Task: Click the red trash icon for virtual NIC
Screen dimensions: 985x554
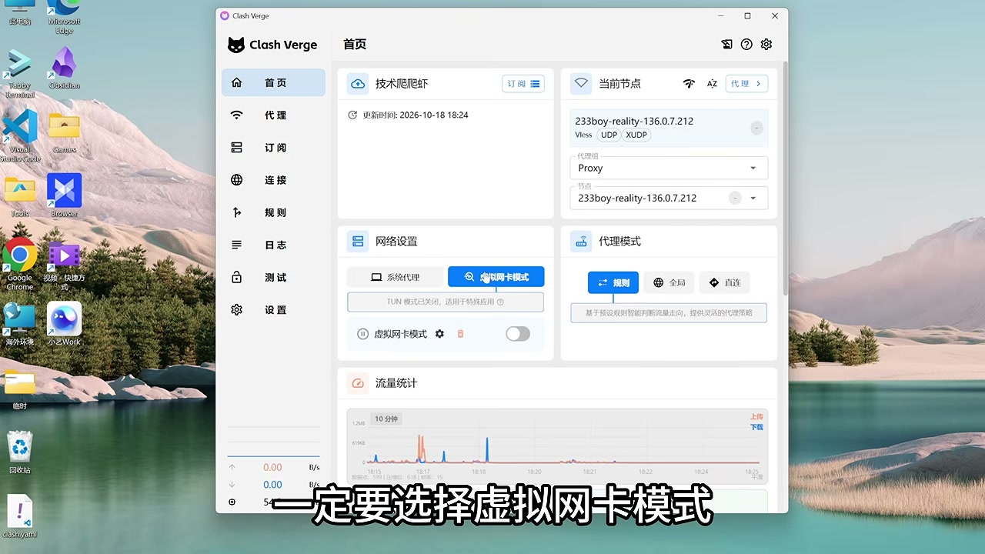Action: [x=460, y=334]
